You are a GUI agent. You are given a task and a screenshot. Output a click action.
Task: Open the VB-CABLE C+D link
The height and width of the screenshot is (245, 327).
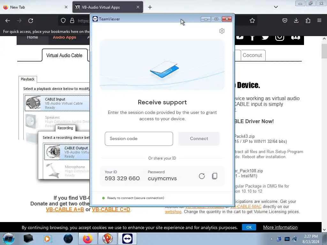[111, 210]
